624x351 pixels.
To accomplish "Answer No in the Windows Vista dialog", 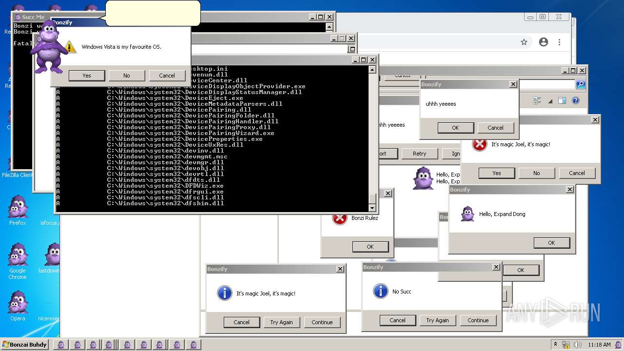I will click(x=127, y=76).
